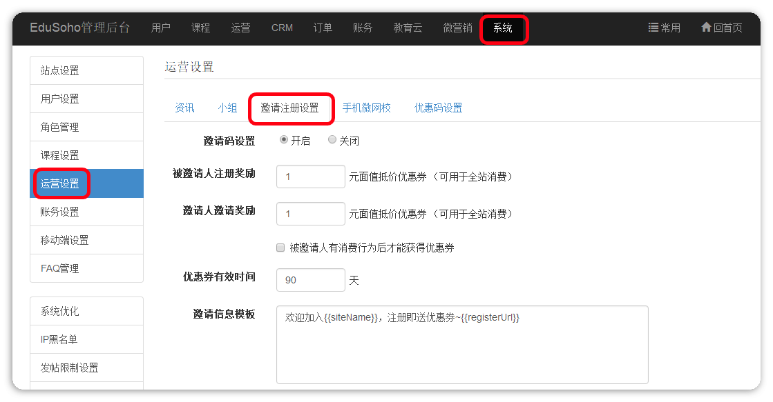Viewport: 773px width, 402px height.
Task: Click the 回首页 home icon
Action: [706, 28]
